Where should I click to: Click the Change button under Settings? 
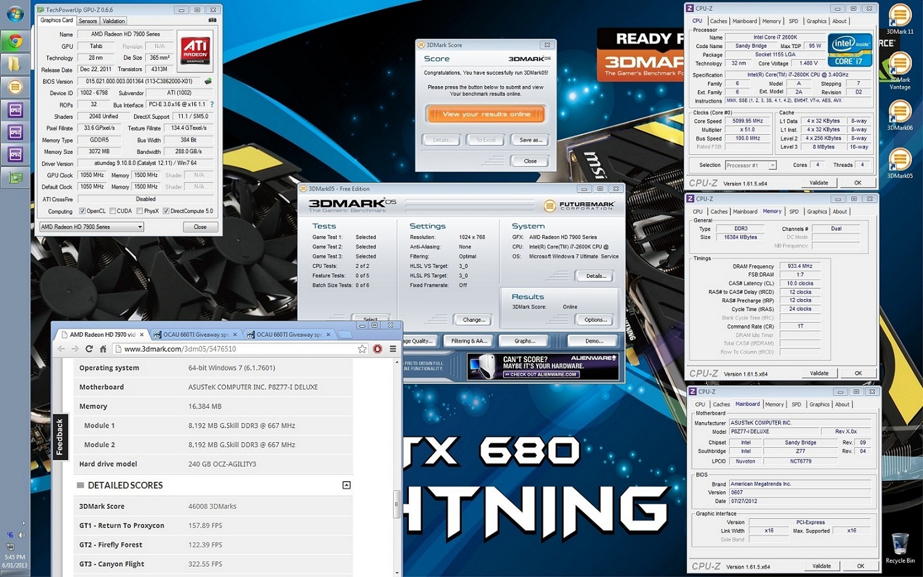[474, 320]
